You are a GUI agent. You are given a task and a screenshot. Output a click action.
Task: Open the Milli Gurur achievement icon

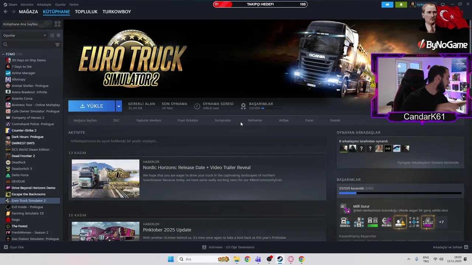tap(345, 208)
